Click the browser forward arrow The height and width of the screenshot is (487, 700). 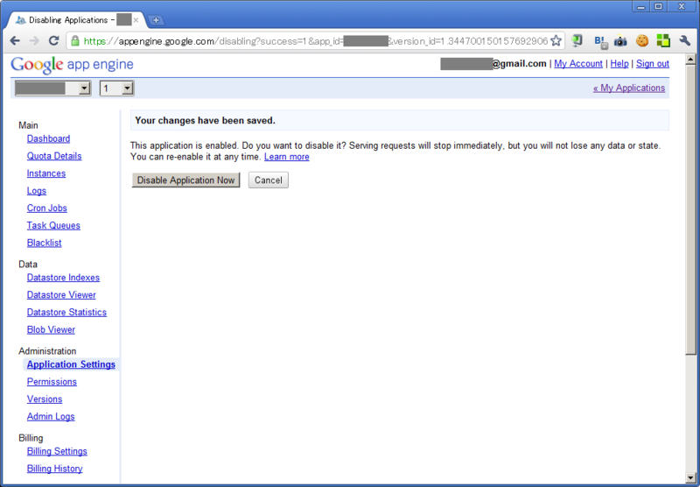34,40
